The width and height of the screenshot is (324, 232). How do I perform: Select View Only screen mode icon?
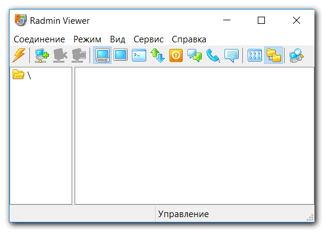point(121,55)
